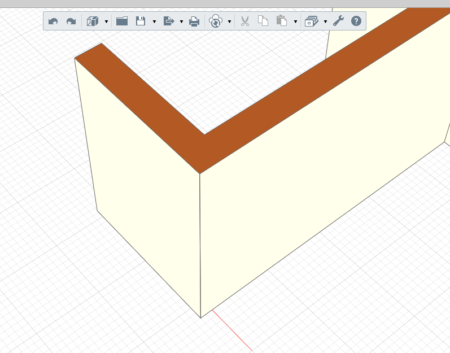The width and height of the screenshot is (450, 353).
Task: Redo the last undone action
Action: point(71,21)
